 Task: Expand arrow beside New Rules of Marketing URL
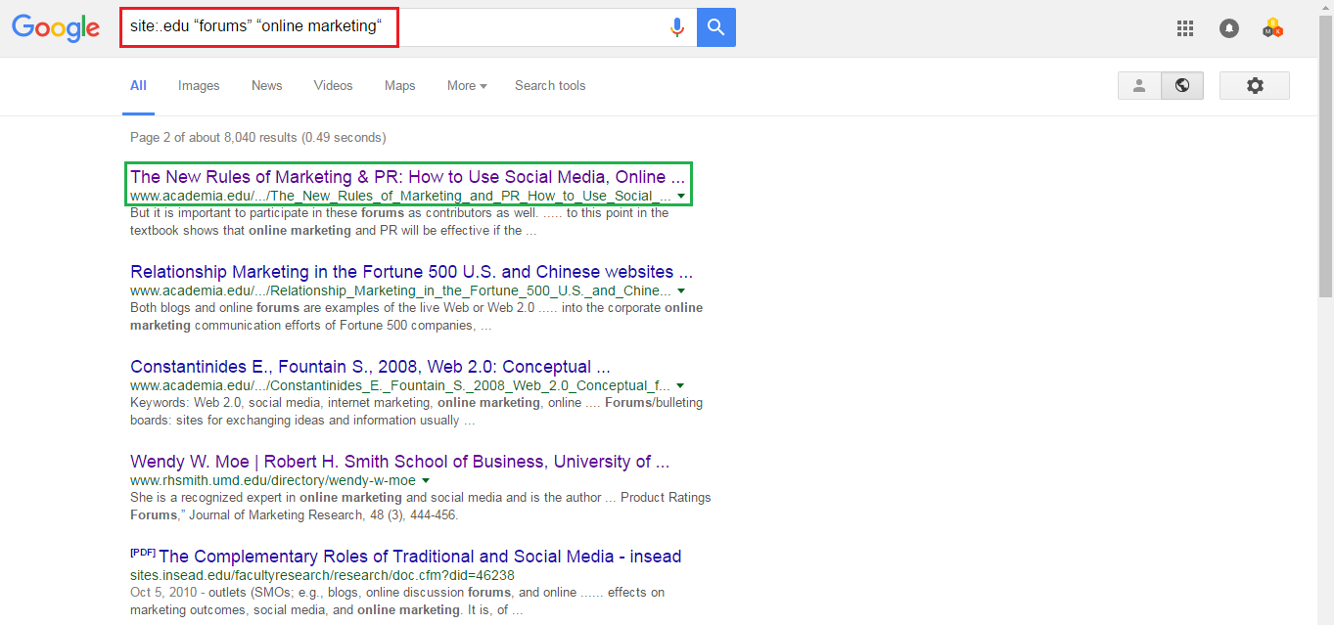click(680, 197)
